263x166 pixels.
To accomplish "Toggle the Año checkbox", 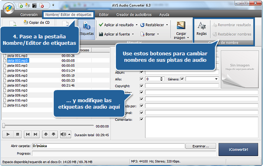I will click(x=141, y=79).
